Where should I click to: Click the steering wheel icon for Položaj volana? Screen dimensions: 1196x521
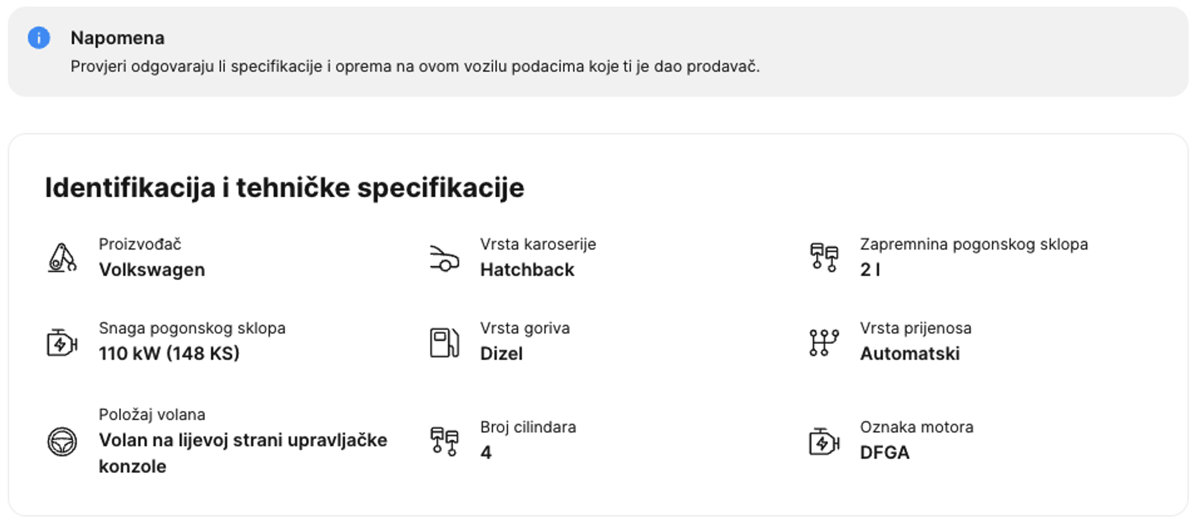click(62, 441)
